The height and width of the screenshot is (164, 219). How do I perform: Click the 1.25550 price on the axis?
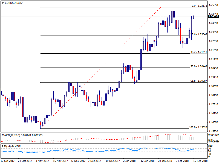click(213, 5)
